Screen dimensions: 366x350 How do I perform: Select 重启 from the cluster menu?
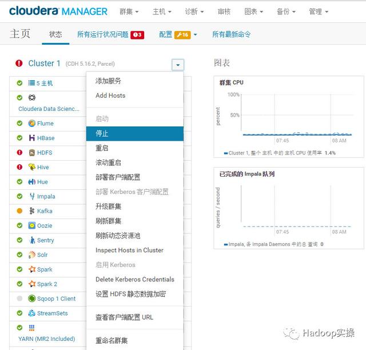click(x=135, y=148)
